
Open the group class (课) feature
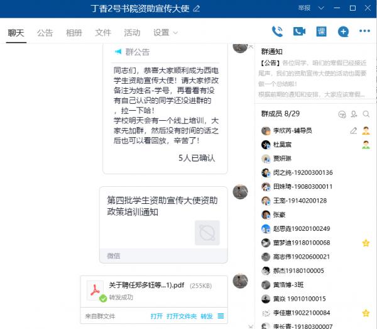click(x=321, y=31)
